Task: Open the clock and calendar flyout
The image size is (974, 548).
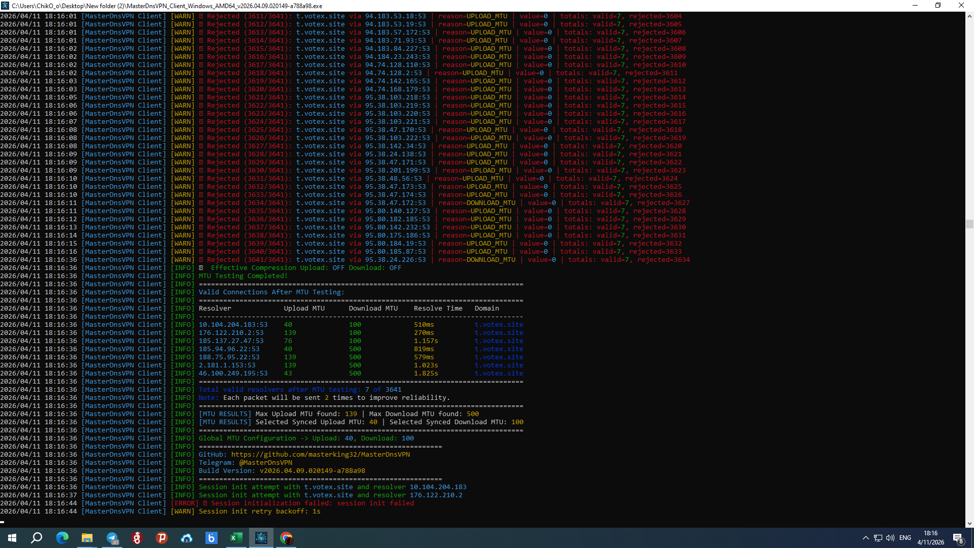Action: tap(931, 538)
